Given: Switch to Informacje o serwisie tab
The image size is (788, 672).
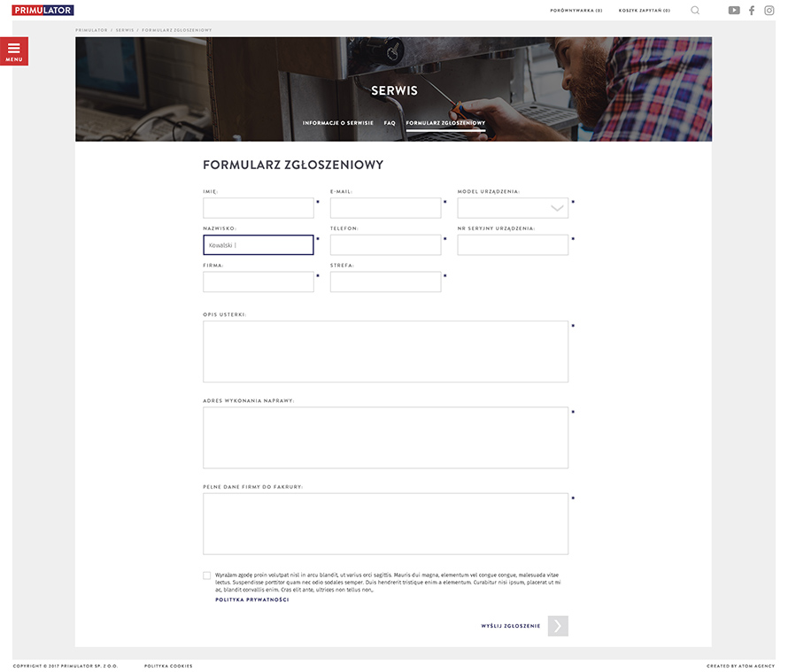Looking at the screenshot, I should coord(337,123).
